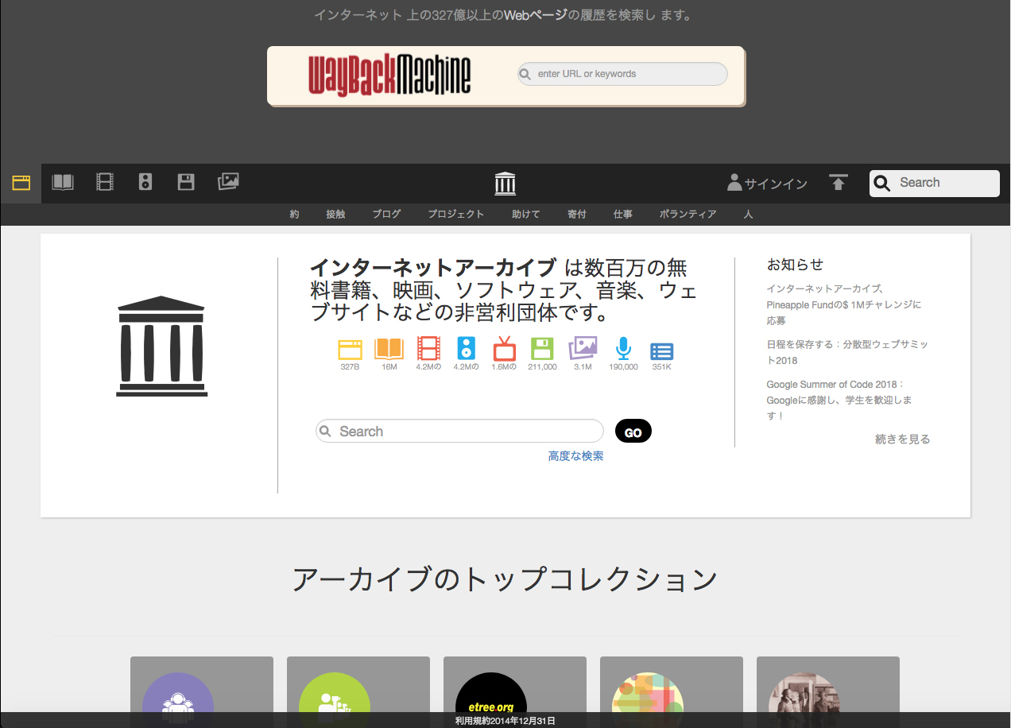Open the 寄付 menu item

point(576,215)
